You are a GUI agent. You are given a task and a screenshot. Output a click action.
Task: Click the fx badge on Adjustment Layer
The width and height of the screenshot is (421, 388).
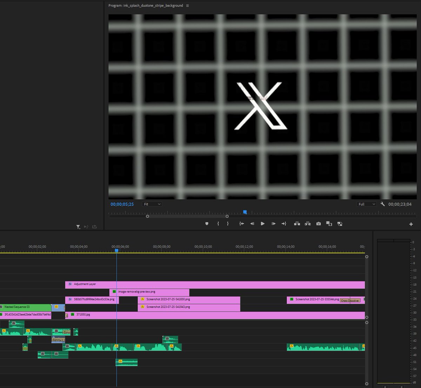tap(70, 284)
